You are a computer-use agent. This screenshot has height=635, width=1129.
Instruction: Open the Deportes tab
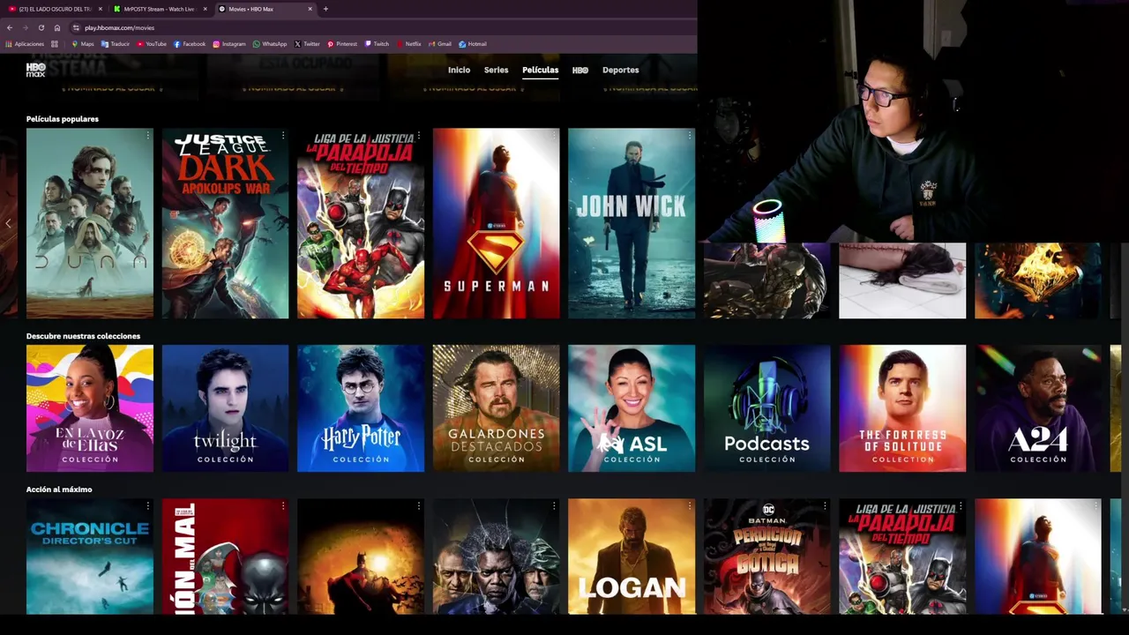click(620, 70)
